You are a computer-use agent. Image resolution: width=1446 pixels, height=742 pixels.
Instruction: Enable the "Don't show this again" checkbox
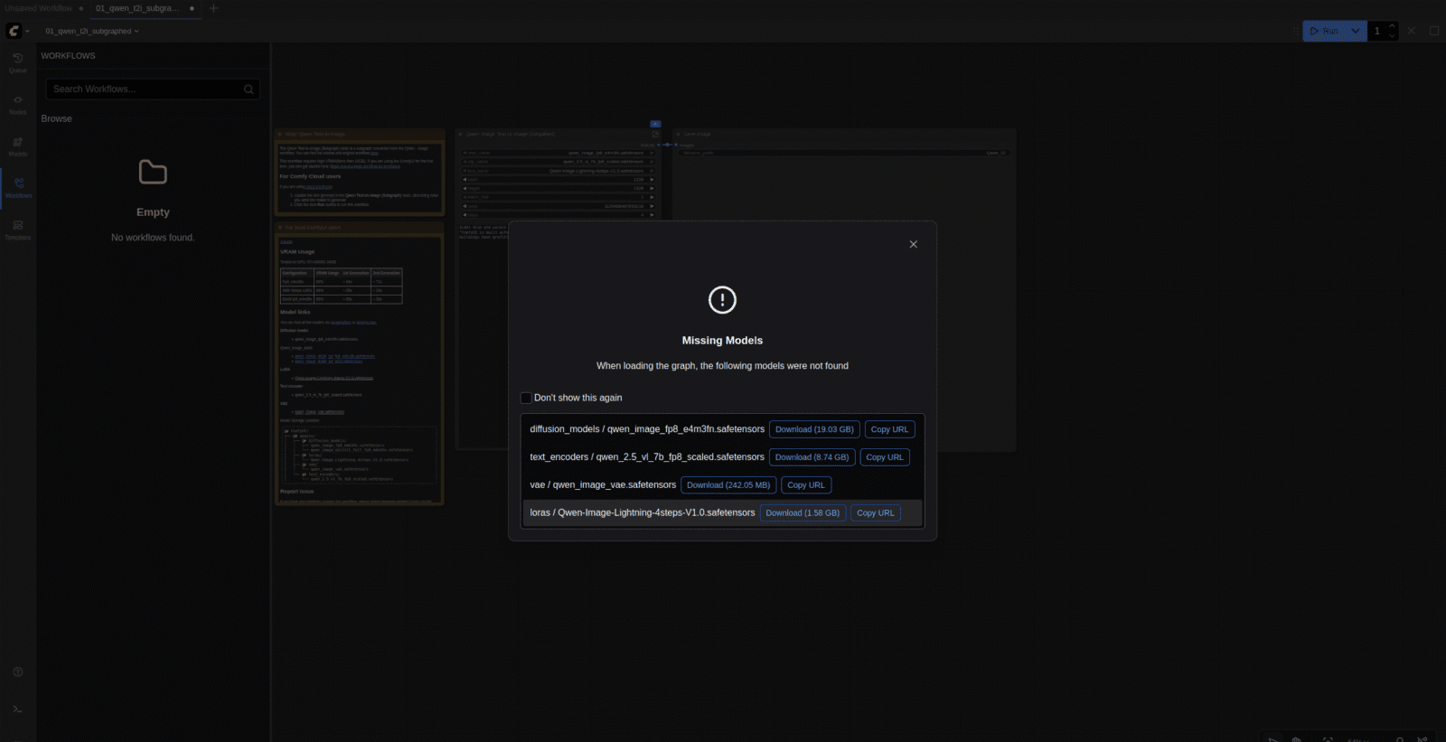coord(526,398)
